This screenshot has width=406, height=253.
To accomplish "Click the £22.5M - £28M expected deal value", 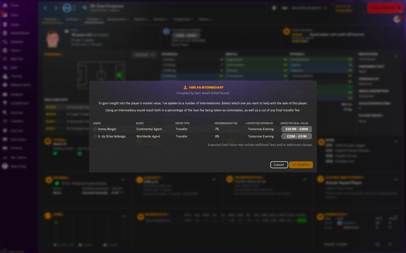I will [296, 129].
